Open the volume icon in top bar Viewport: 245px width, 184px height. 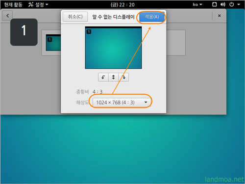(223, 4)
